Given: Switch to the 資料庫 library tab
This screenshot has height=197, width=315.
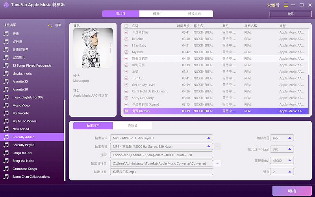Looking at the screenshot, I should point(121,14).
